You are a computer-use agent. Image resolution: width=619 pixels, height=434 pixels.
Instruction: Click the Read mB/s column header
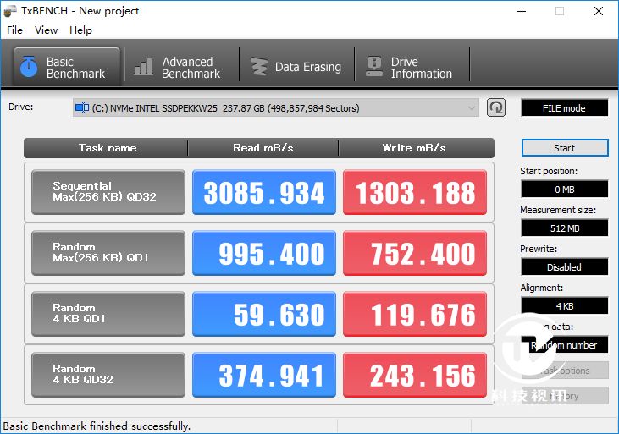tap(263, 148)
